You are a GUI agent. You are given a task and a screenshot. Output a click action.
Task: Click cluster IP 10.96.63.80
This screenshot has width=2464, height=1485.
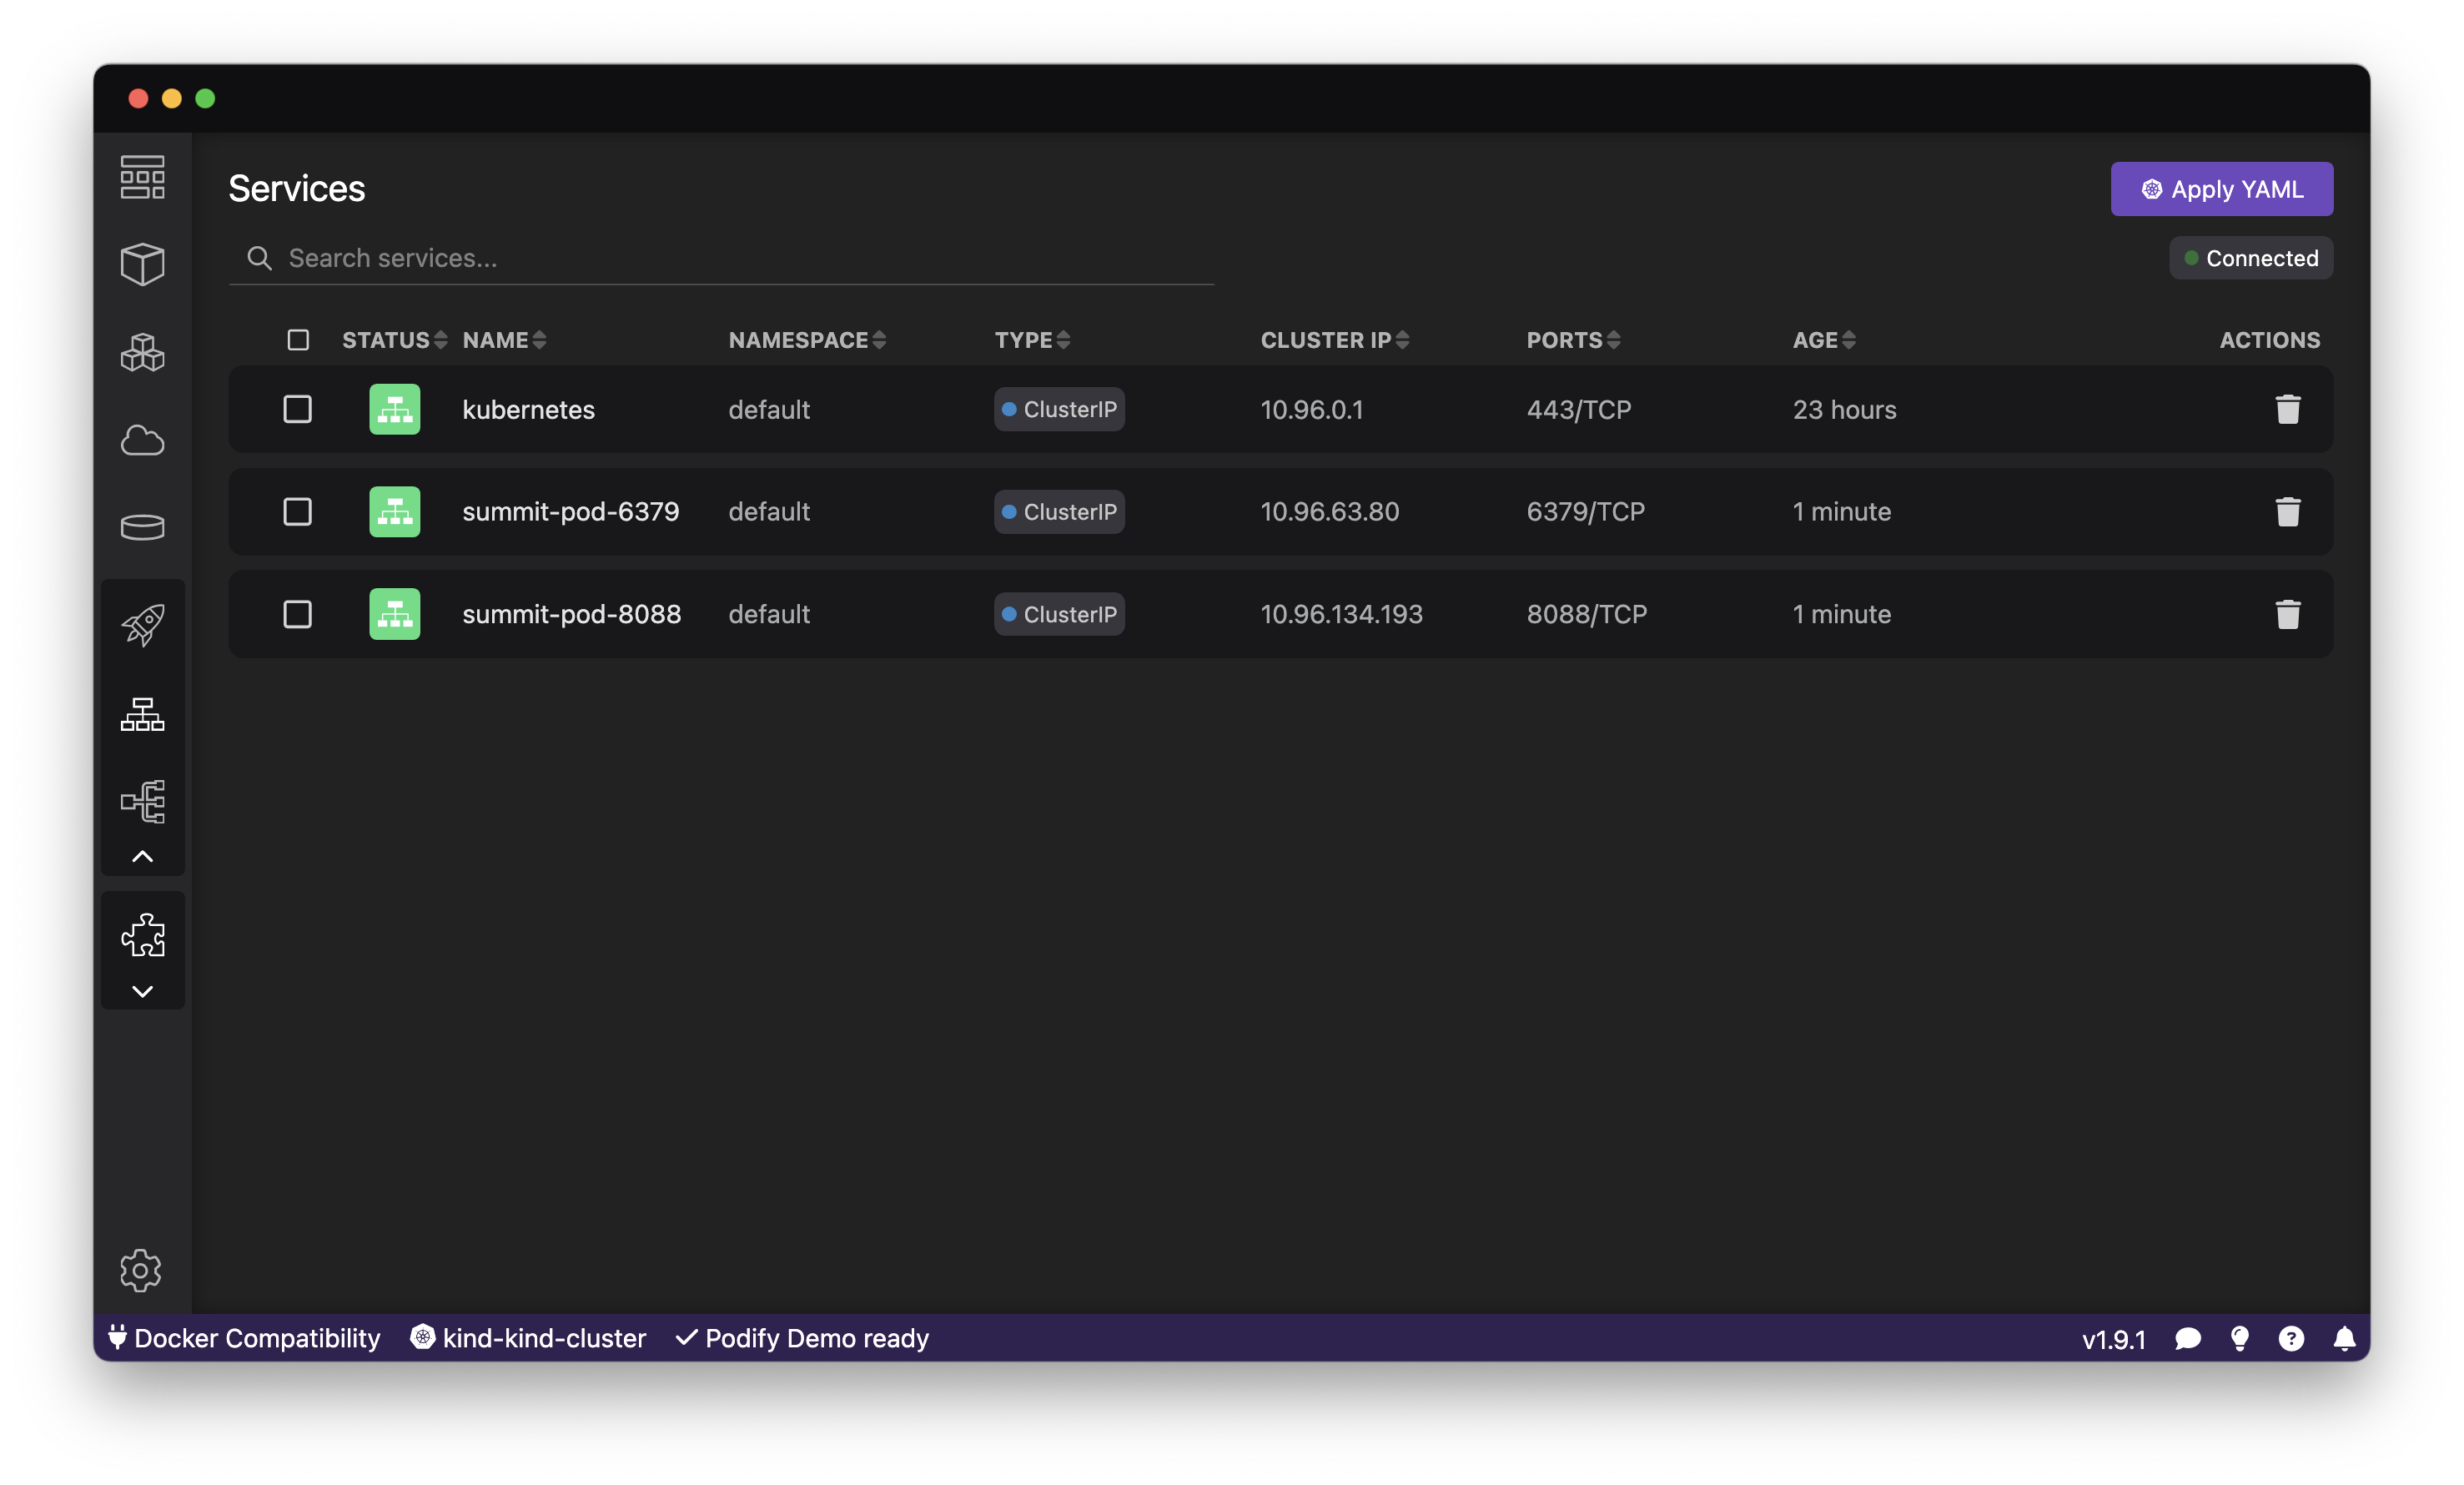(x=1329, y=512)
